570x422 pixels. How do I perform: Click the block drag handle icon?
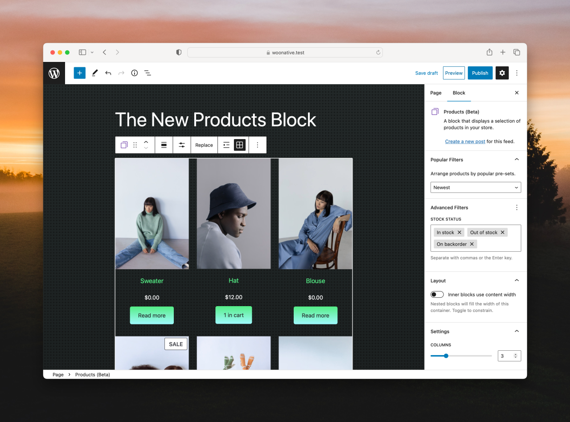(x=135, y=145)
